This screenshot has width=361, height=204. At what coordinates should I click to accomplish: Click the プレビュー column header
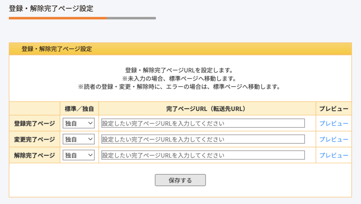click(334, 109)
